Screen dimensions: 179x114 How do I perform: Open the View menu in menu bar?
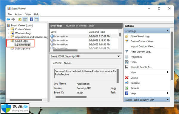(x=28, y=14)
